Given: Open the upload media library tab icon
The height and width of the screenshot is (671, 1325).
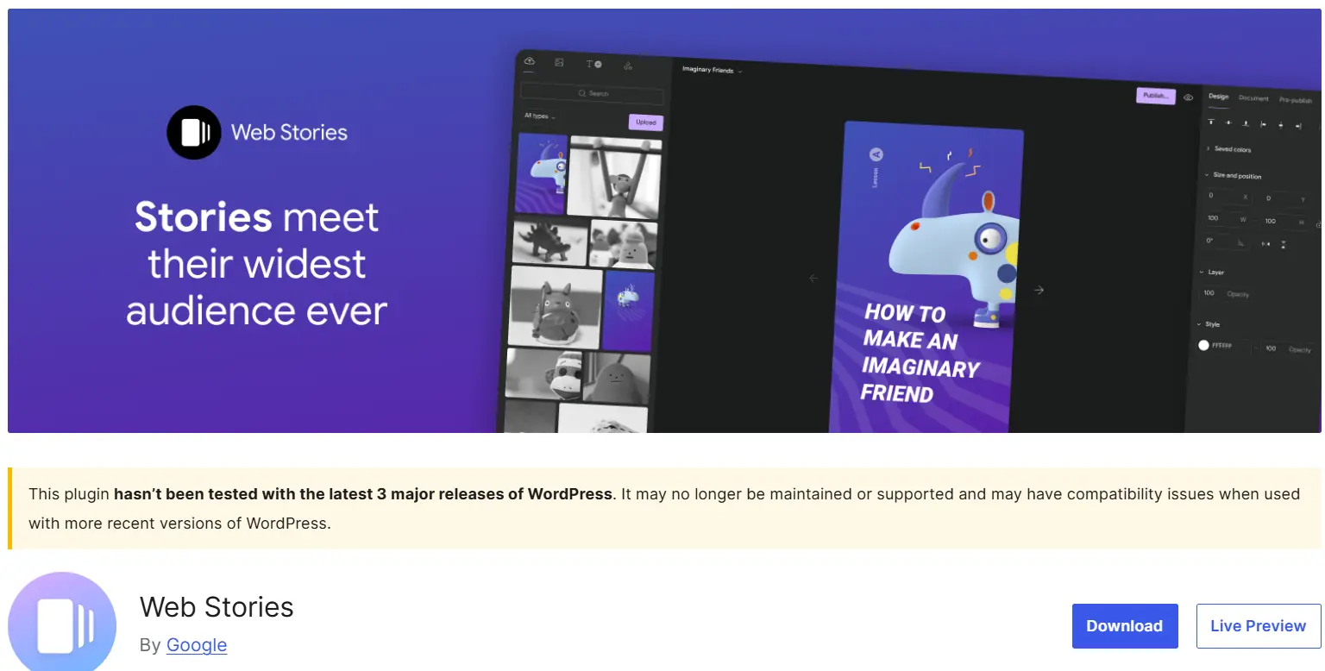Looking at the screenshot, I should tap(529, 61).
